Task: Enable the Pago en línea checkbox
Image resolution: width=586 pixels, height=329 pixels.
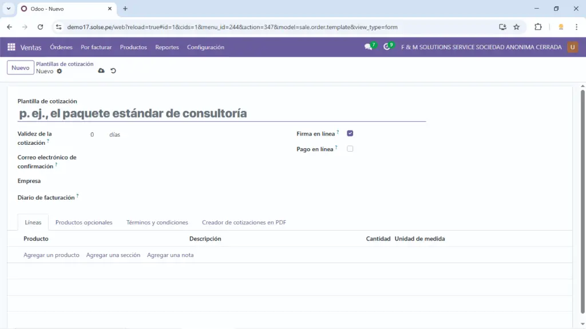Action: tap(350, 149)
